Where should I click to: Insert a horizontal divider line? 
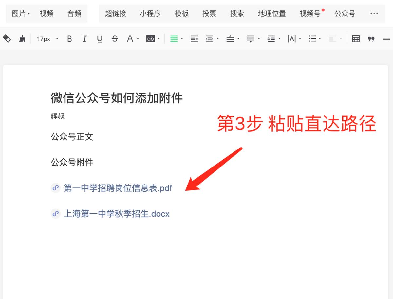click(x=386, y=39)
